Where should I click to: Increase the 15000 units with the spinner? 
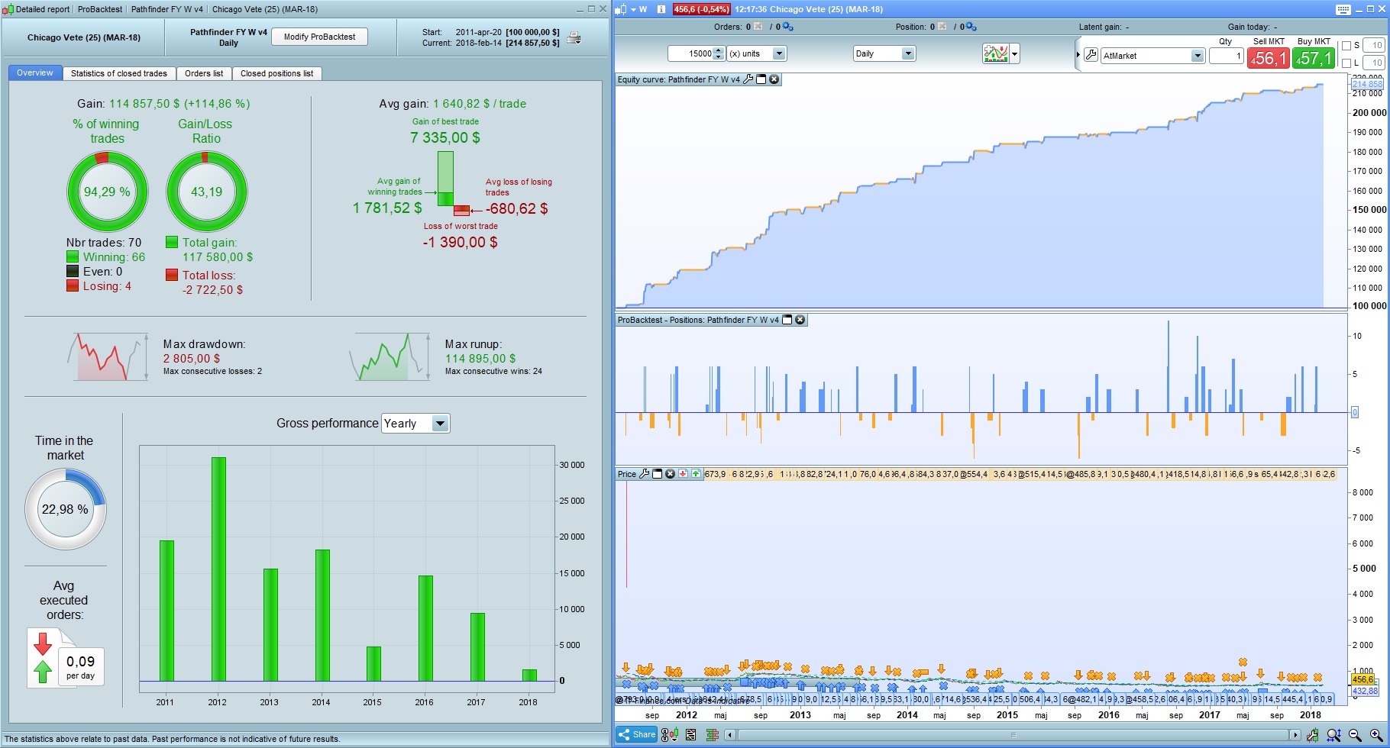[718, 50]
